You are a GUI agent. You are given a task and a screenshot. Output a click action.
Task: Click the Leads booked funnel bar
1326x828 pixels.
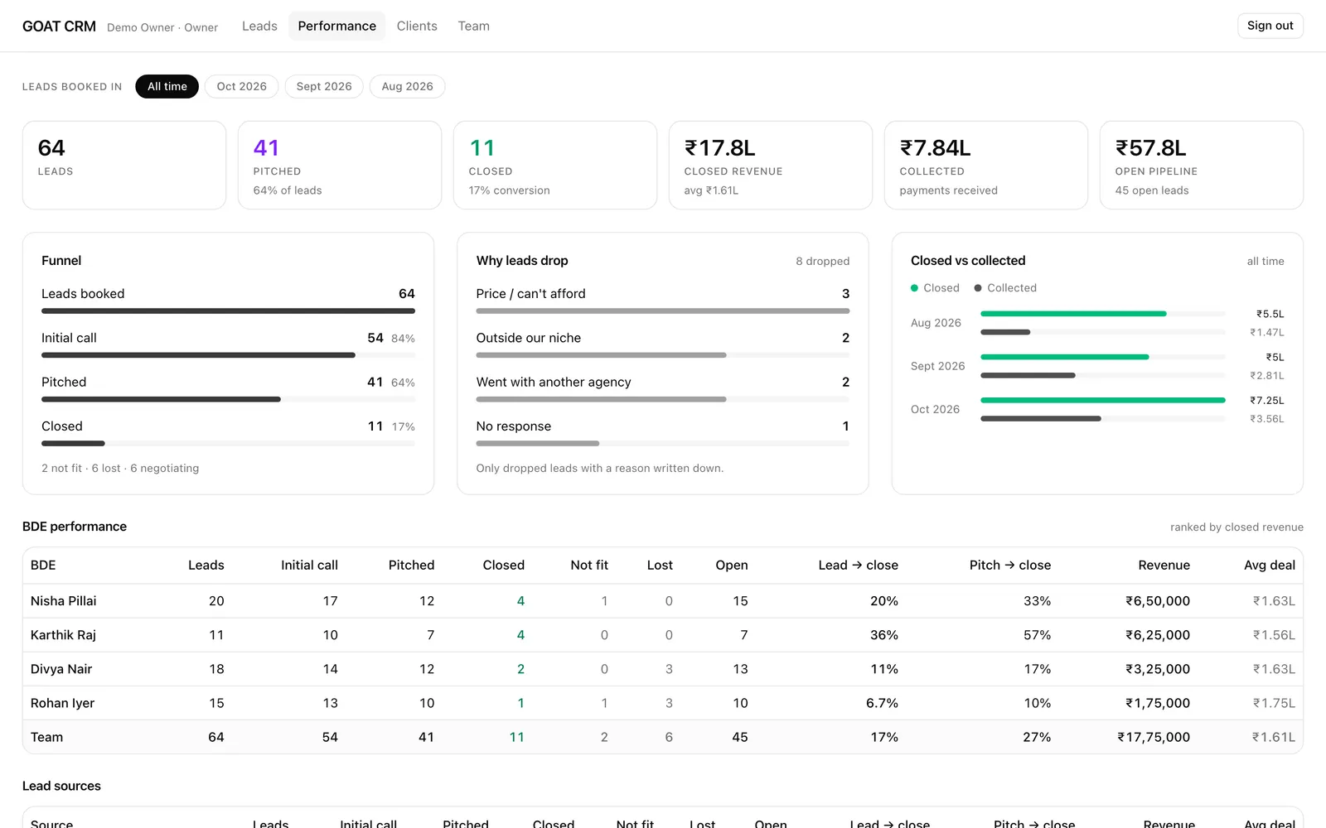[228, 311]
